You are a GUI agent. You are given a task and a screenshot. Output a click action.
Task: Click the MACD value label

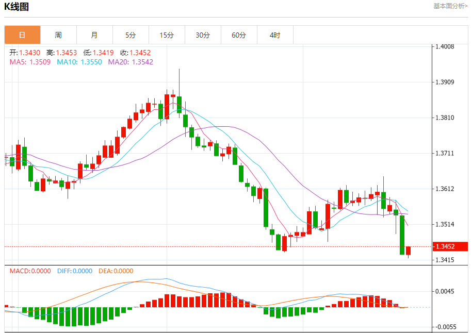(30, 271)
